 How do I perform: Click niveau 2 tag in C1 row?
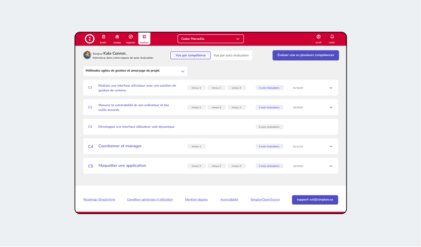tap(216, 88)
